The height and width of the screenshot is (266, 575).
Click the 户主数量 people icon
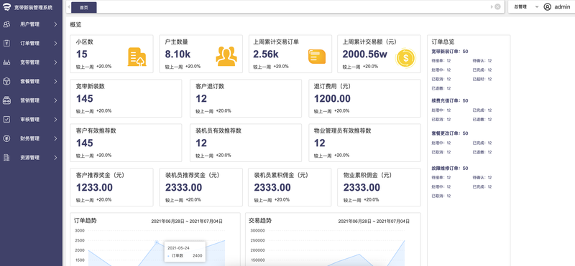click(x=226, y=57)
